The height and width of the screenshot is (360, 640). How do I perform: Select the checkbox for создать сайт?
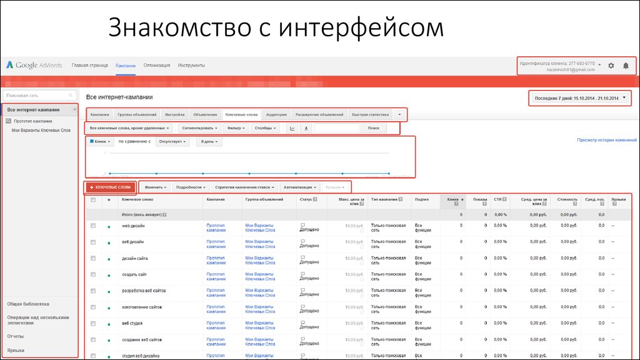93,275
